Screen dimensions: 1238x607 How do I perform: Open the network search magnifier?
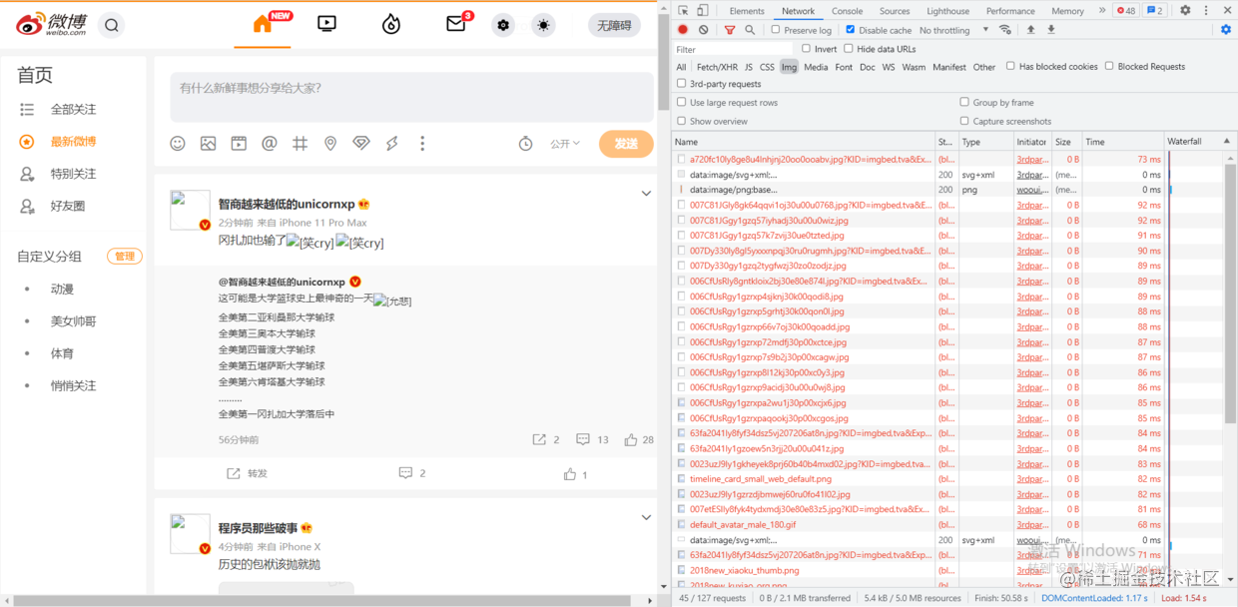(x=751, y=30)
